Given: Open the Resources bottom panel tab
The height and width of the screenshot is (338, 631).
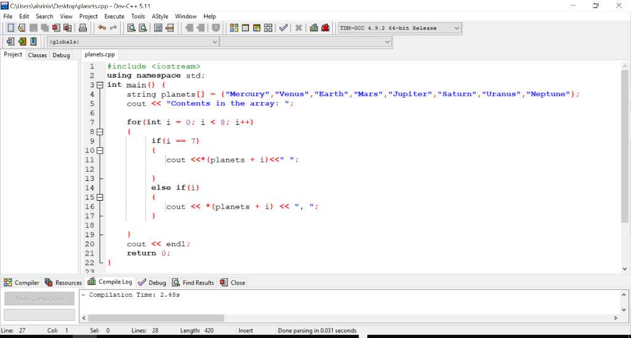Looking at the screenshot, I should click(x=63, y=283).
